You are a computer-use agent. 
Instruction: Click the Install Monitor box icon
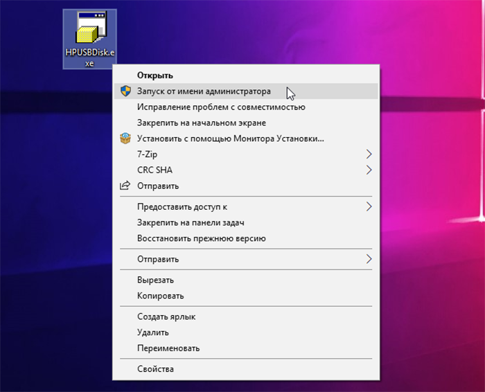click(x=125, y=139)
